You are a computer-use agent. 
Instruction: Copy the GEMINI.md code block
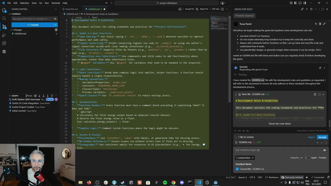click(x=315, y=94)
